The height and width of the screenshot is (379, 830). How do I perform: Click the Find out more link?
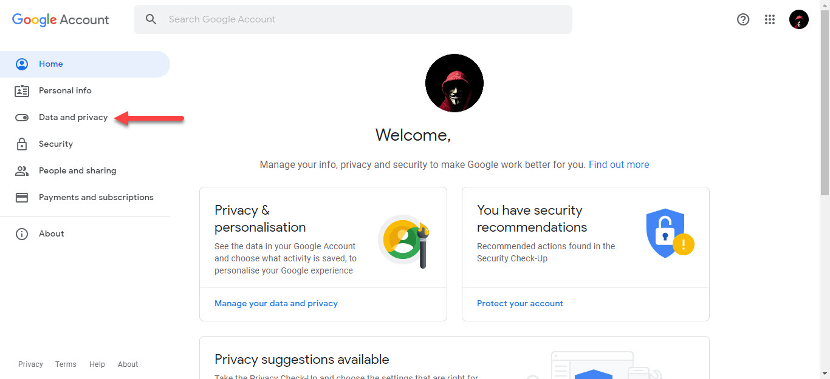tap(619, 165)
